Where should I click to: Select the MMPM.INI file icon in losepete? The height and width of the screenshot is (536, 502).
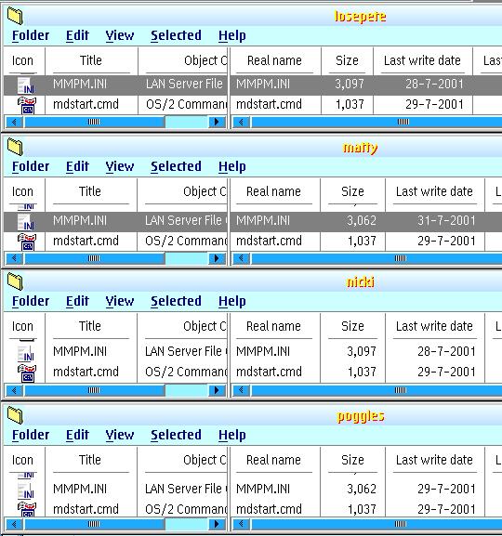tap(26, 85)
